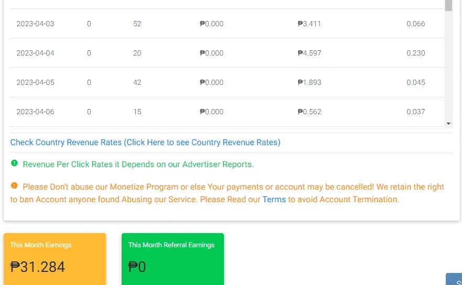The height and width of the screenshot is (285, 462).
Task: Click the value 15 in 2023-04-06 row
Action: [x=137, y=112]
